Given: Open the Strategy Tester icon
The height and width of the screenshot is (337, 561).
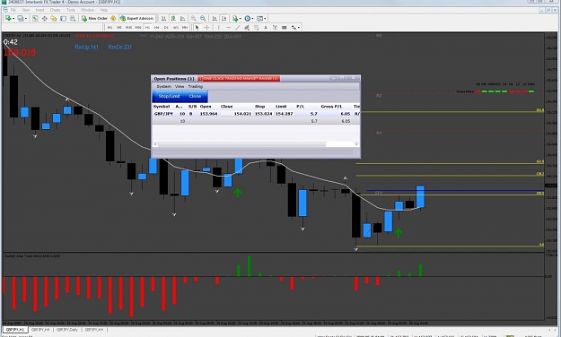Looking at the screenshot, I should 73,18.
